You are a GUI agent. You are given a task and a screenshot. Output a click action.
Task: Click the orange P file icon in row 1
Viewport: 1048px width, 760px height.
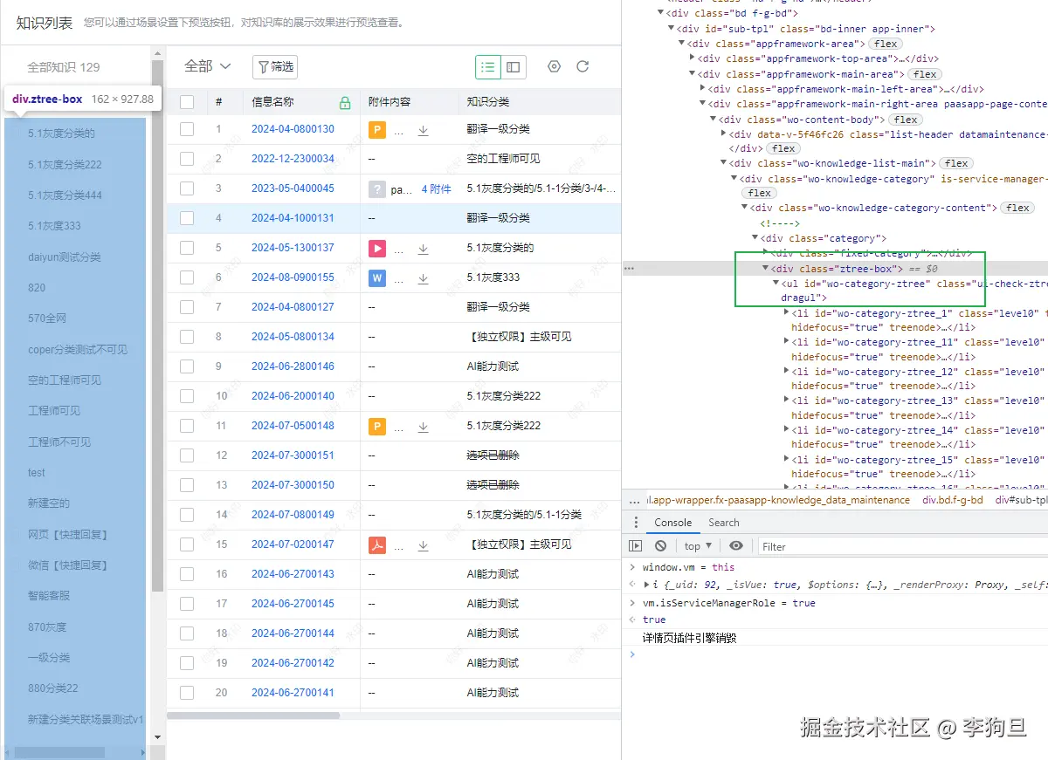[376, 130]
